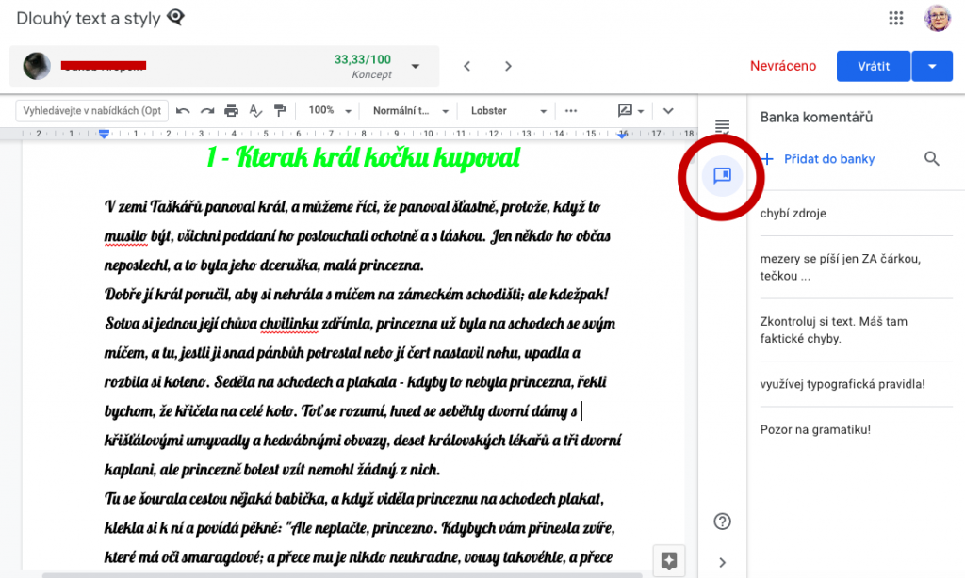Print the document
The height and width of the screenshot is (578, 965).
tap(232, 111)
